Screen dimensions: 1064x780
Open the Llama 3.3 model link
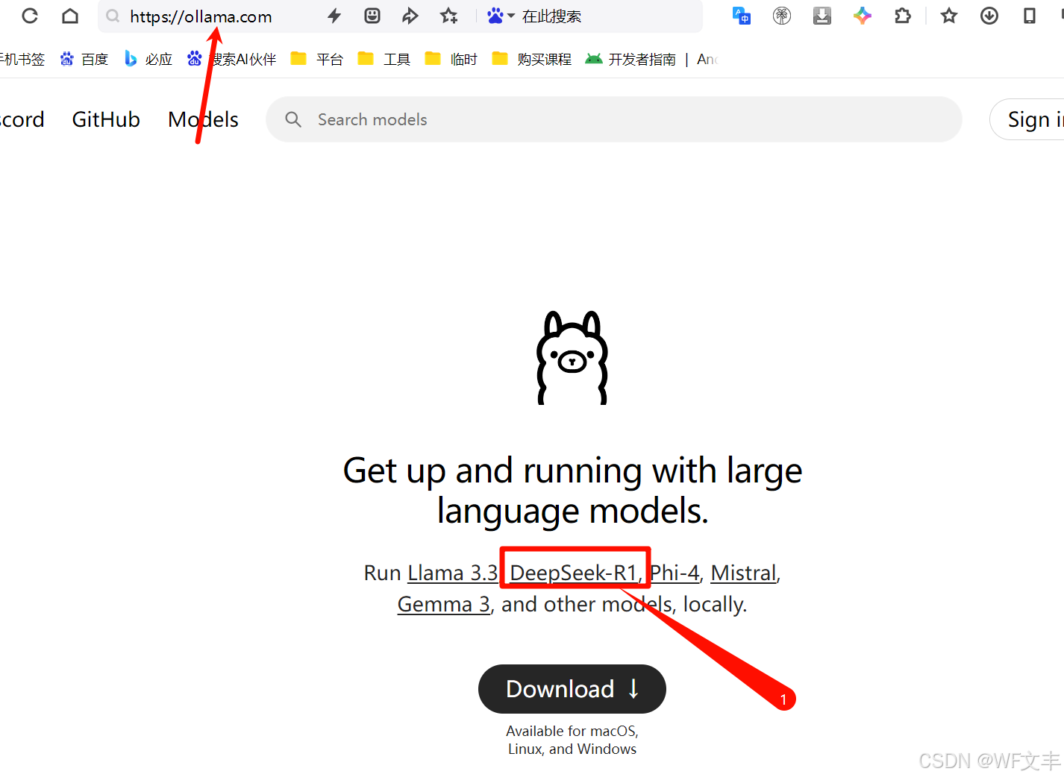(x=453, y=573)
